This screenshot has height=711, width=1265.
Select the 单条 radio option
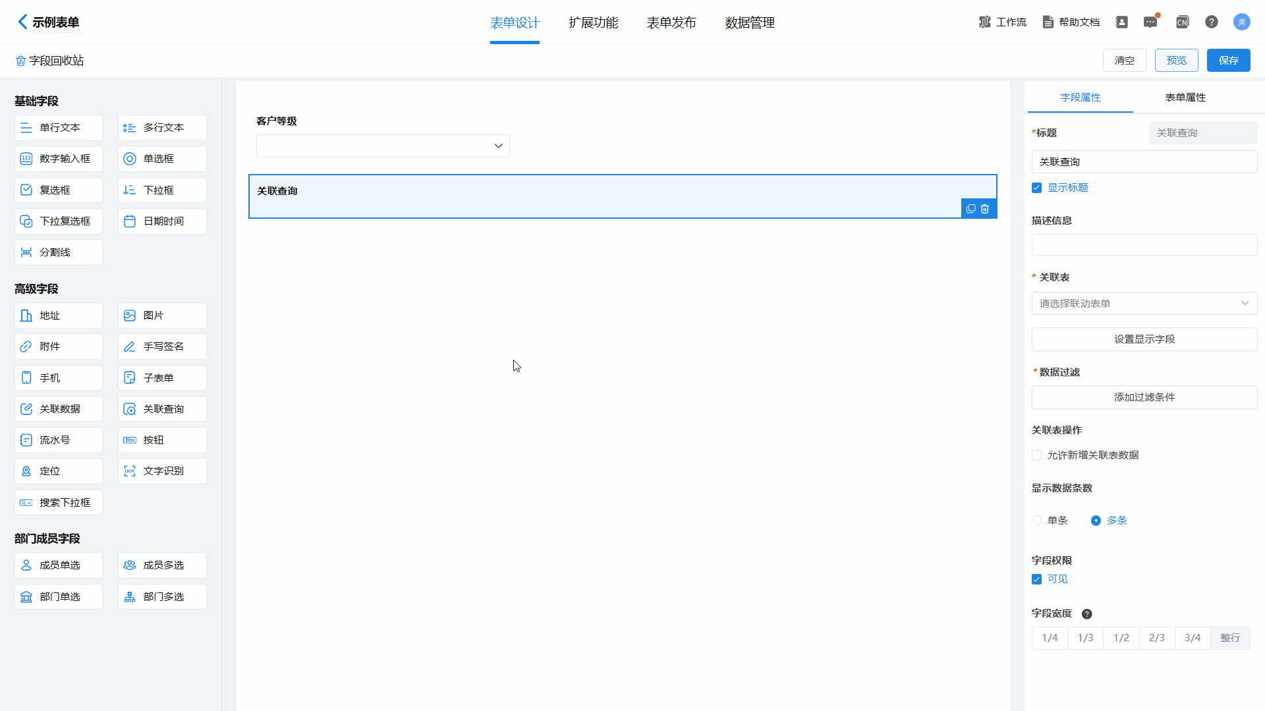(1037, 521)
